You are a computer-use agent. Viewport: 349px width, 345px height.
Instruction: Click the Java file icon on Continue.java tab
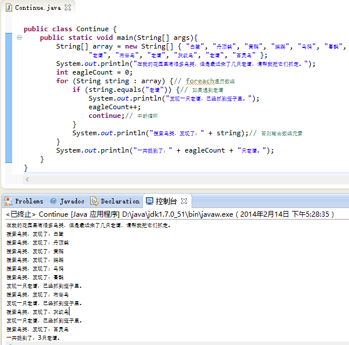9,8
